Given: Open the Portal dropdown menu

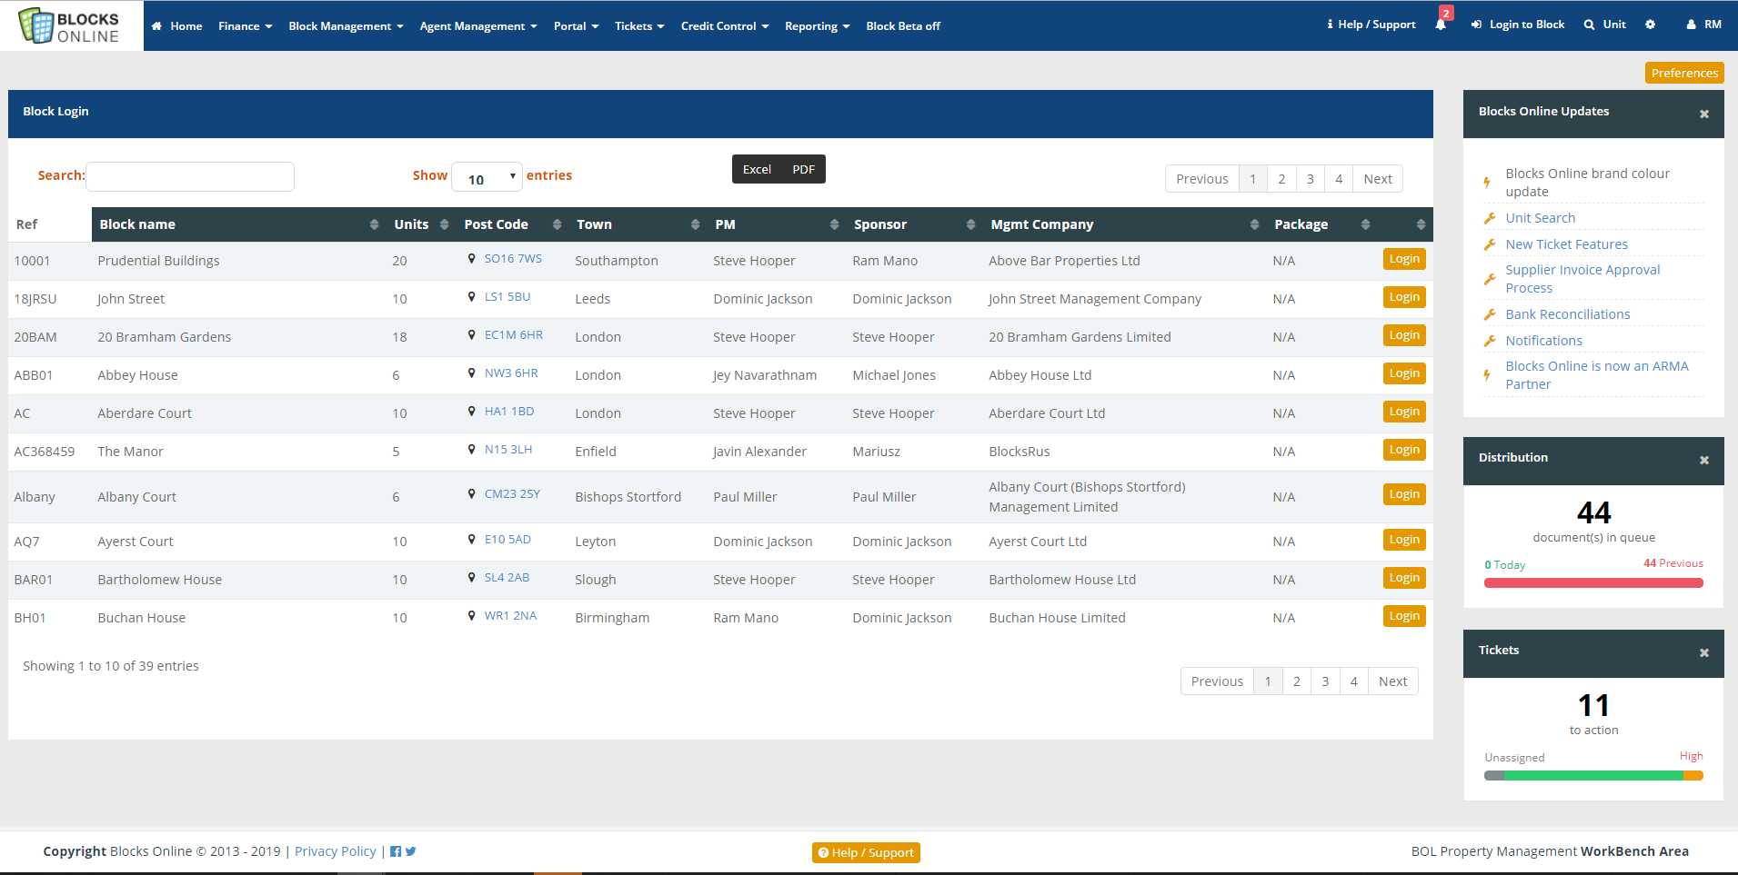Looking at the screenshot, I should tap(576, 26).
